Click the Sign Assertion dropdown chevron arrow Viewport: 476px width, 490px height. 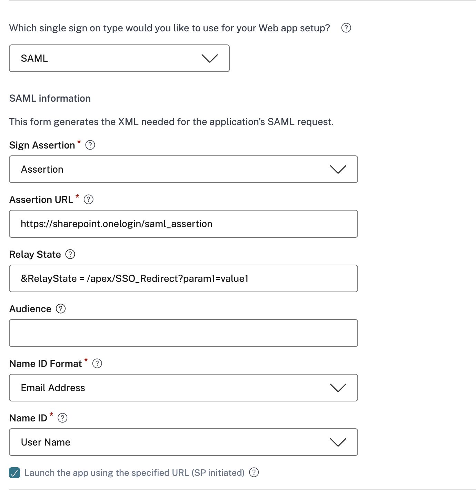[x=338, y=169]
